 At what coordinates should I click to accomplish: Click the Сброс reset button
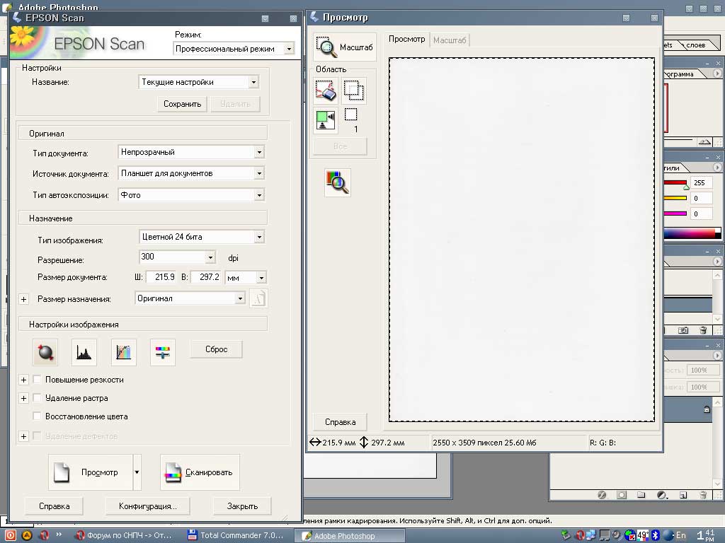click(217, 349)
